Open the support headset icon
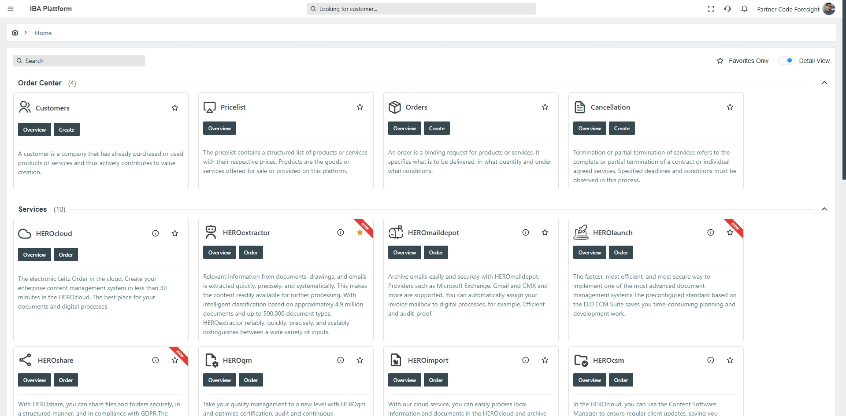Viewport: 846px width, 416px height. pos(727,9)
